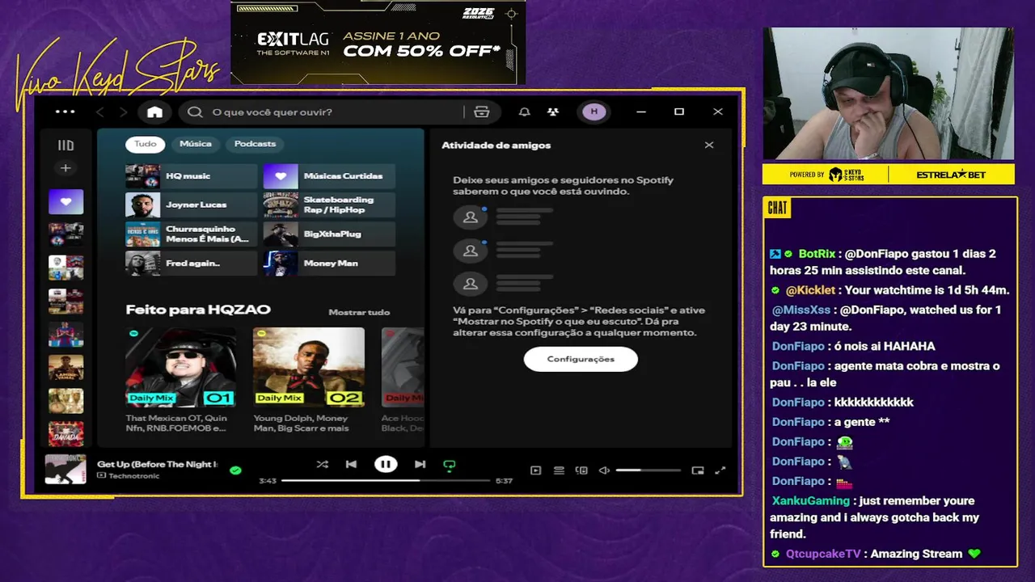Close the Atividade de amigos panel
The width and height of the screenshot is (1035, 582).
coord(709,145)
